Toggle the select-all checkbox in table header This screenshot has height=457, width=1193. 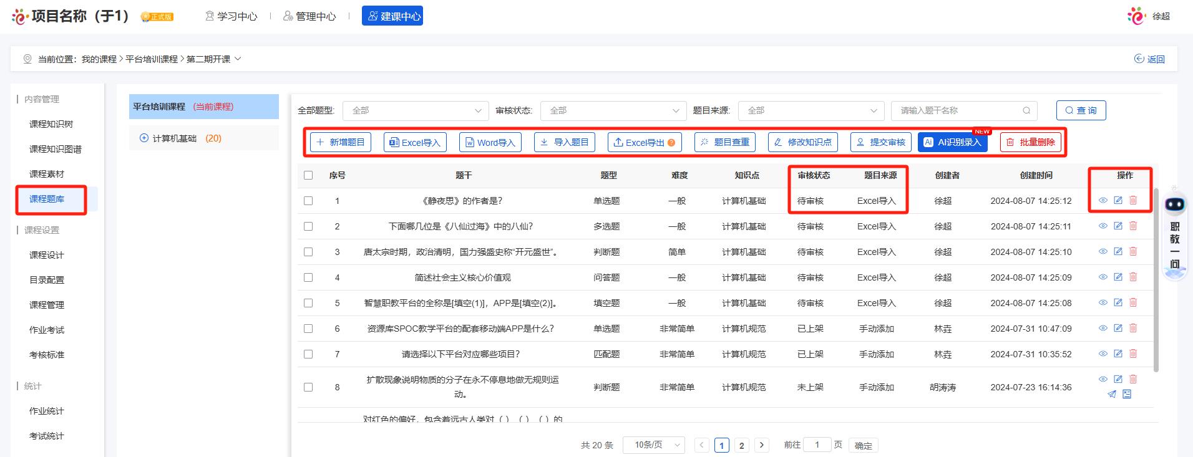click(308, 175)
